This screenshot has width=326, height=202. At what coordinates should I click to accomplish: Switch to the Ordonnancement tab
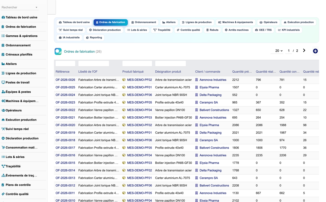[144, 22]
